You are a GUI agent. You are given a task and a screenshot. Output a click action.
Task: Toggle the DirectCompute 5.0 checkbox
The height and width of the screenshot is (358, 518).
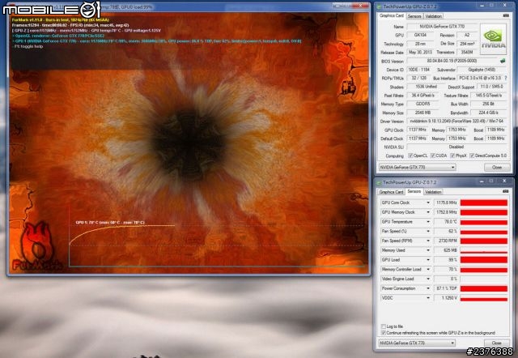coord(472,156)
